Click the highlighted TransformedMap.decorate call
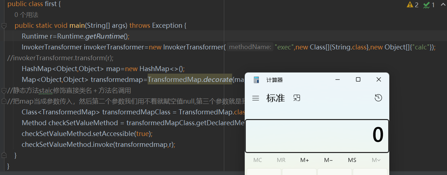The image size is (447, 175). [190, 80]
